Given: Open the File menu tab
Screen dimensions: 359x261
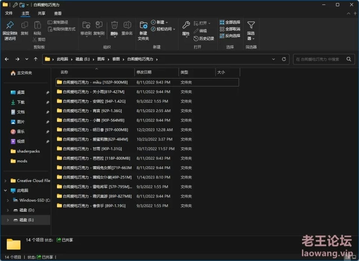Looking at the screenshot, I should point(9,13).
